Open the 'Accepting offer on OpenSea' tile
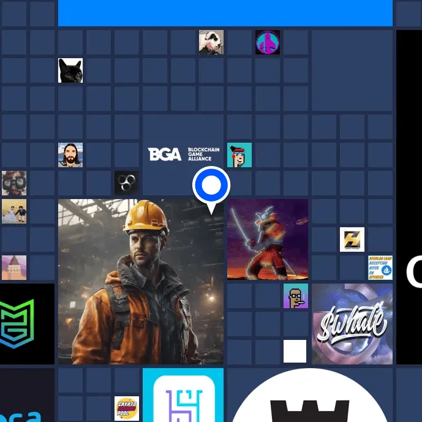This screenshot has height=422, width=422. coord(380,268)
